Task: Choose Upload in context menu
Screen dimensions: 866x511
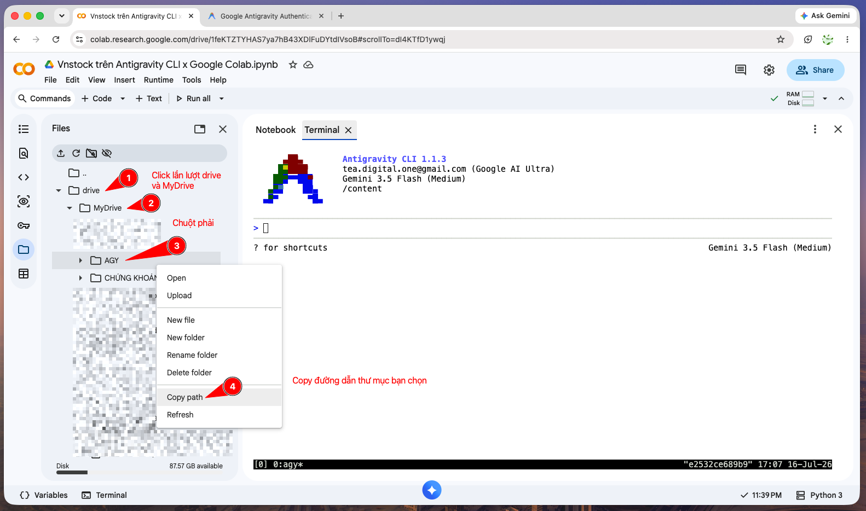Action: click(x=220, y=295)
